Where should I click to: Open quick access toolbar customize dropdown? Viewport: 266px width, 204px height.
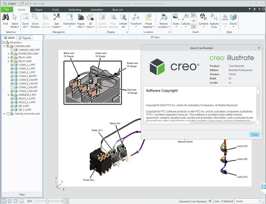coord(43,4)
